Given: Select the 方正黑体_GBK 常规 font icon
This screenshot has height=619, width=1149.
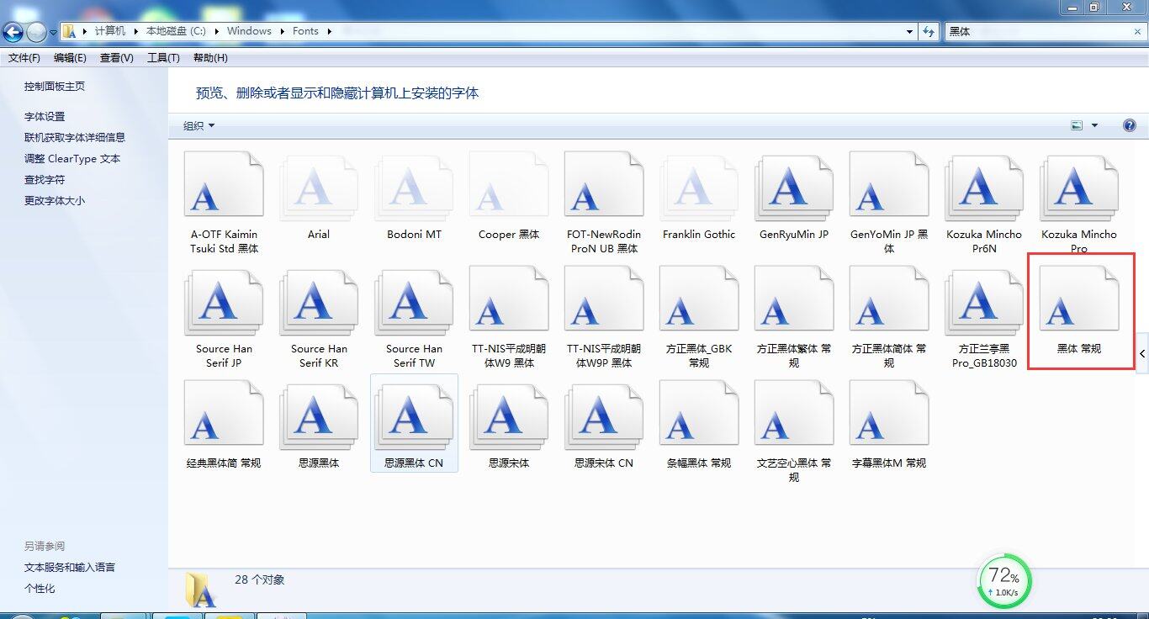Looking at the screenshot, I should pos(699,300).
